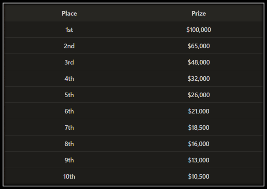Image resolution: width=267 pixels, height=189 pixels.
Task: Click the 2nd place row label
Action: (x=69, y=46)
